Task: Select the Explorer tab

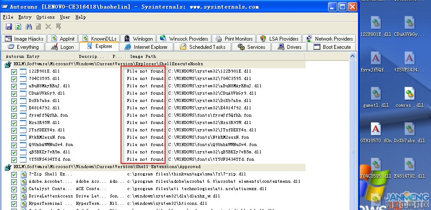Action: click(99, 47)
